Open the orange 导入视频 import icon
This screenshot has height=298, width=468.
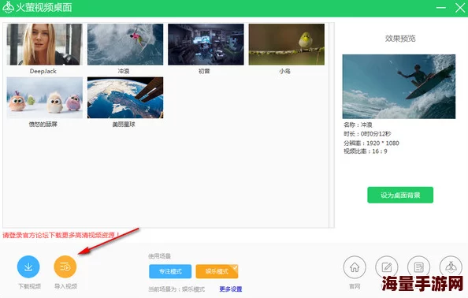point(65,266)
